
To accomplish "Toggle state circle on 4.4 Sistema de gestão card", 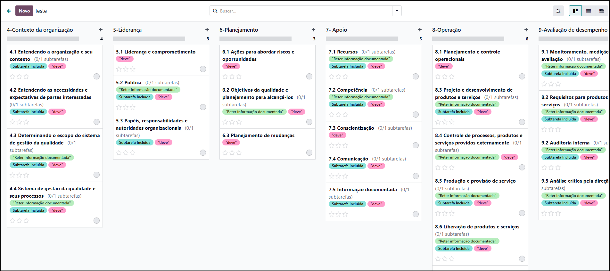I will [x=96, y=220].
